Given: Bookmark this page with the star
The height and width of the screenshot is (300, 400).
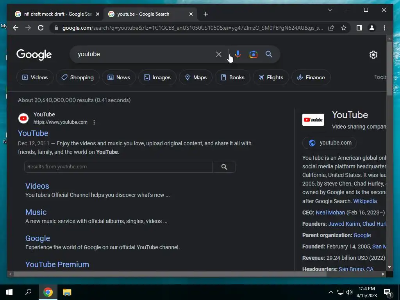Looking at the screenshot, I should point(344,28).
